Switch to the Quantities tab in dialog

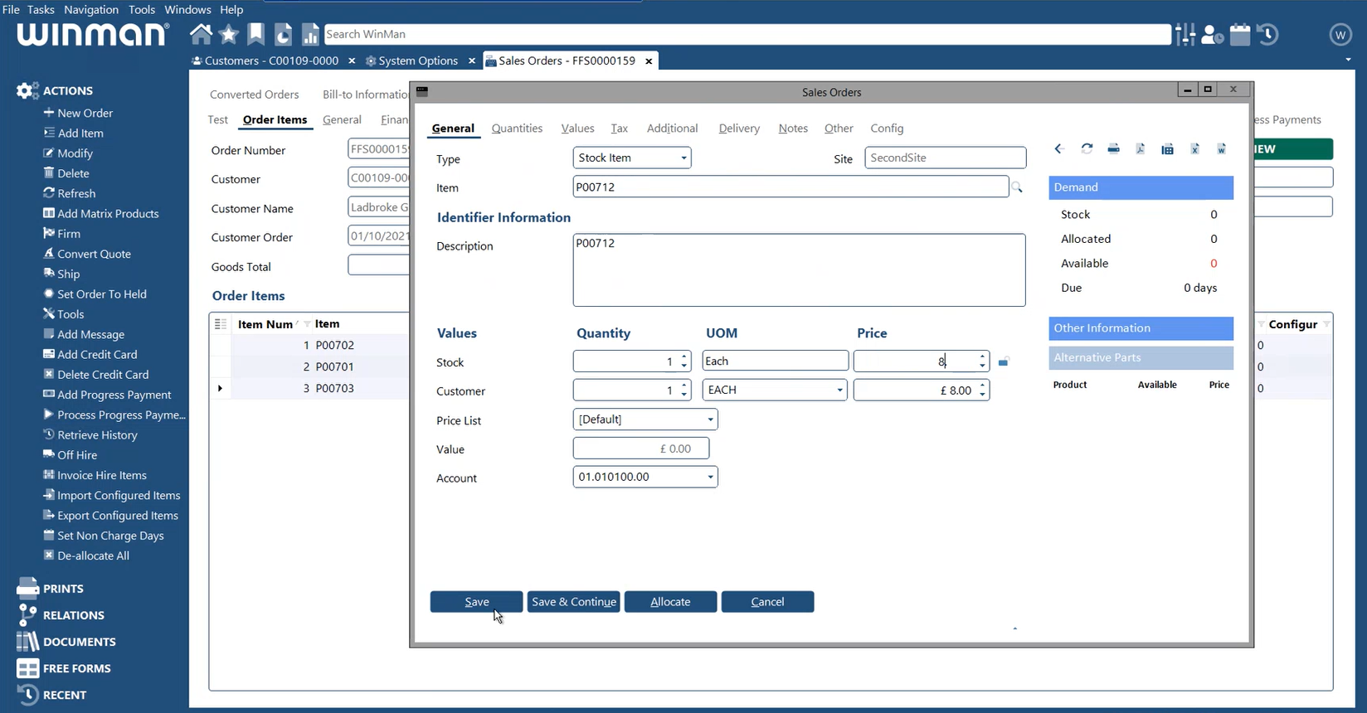(x=517, y=129)
